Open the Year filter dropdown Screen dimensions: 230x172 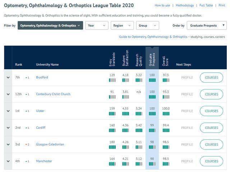tap(97, 25)
